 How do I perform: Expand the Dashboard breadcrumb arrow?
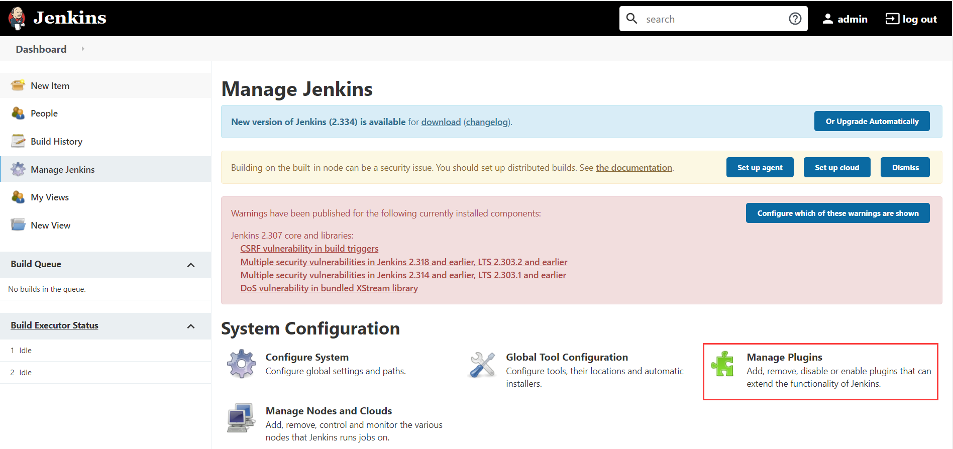[83, 49]
